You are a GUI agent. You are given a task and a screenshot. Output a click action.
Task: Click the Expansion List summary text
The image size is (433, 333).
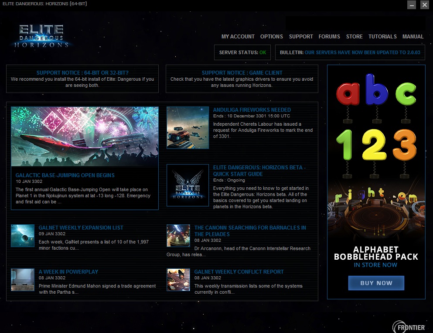tap(94, 245)
